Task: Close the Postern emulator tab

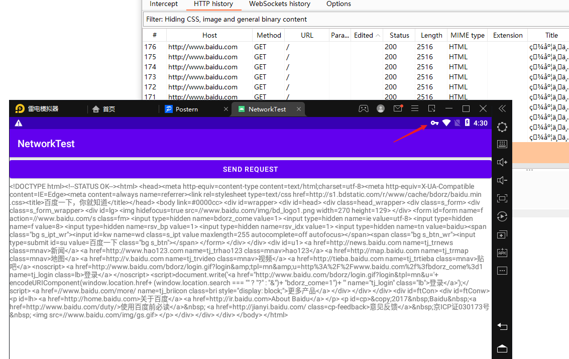Action: [x=225, y=109]
